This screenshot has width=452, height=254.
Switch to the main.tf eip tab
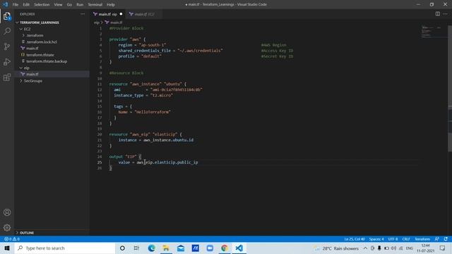point(108,14)
